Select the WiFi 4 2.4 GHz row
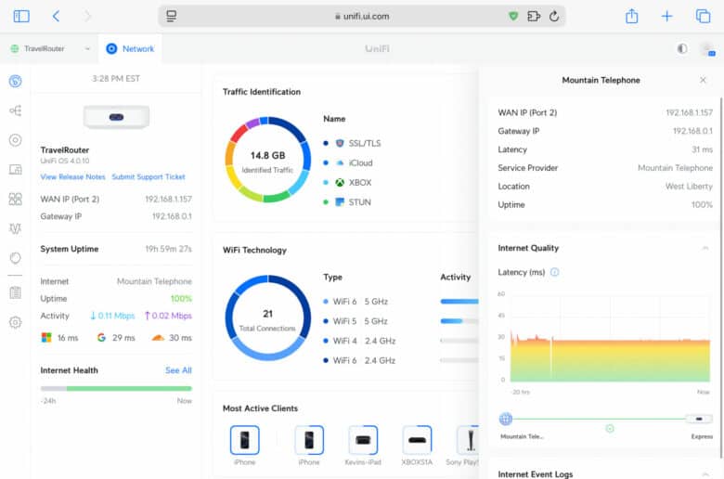The image size is (724, 479). pos(359,341)
